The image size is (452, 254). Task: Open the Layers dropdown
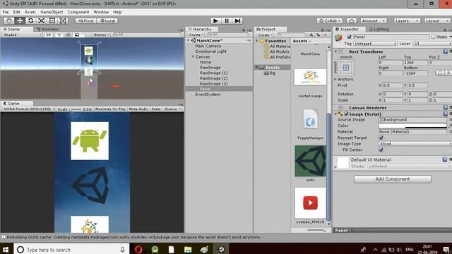pyautogui.click(x=407, y=20)
